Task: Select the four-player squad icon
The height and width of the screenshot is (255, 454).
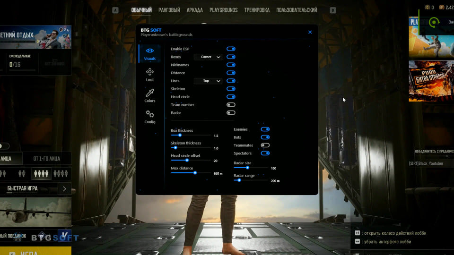Action: click(x=41, y=173)
